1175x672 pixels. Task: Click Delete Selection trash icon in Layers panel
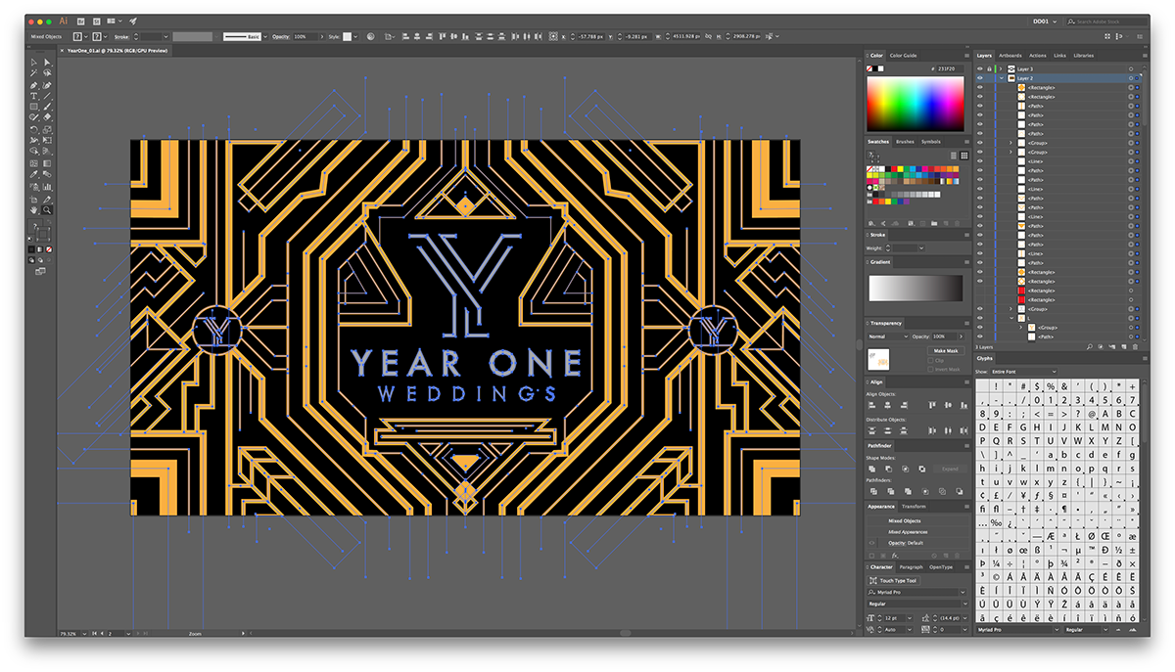click(1135, 346)
